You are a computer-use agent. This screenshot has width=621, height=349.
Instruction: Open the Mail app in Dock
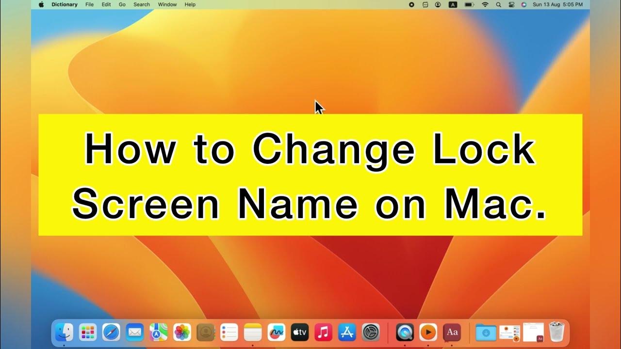point(135,332)
